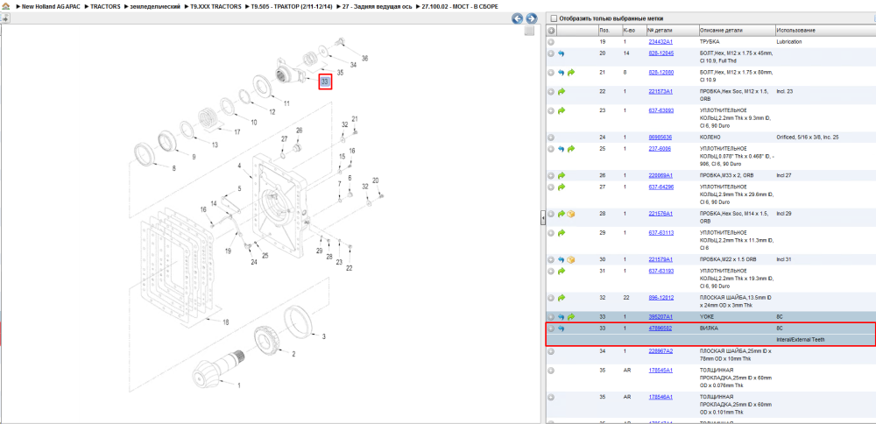876x424 pixels.
Task: Open part number 234432A1 link
Action: click(x=660, y=42)
